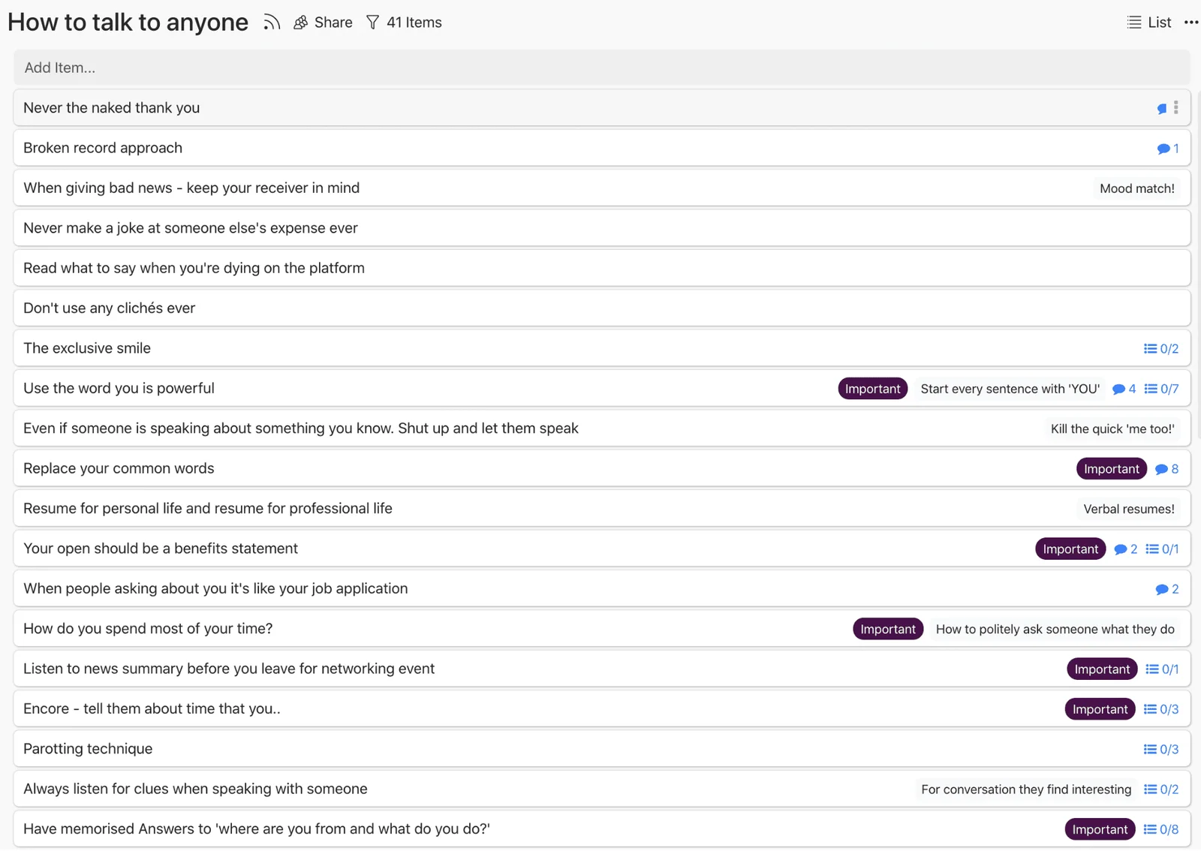This screenshot has width=1201, height=851.
Task: Click the note Start every sentence with 'YOU'
Action: pyautogui.click(x=1010, y=389)
